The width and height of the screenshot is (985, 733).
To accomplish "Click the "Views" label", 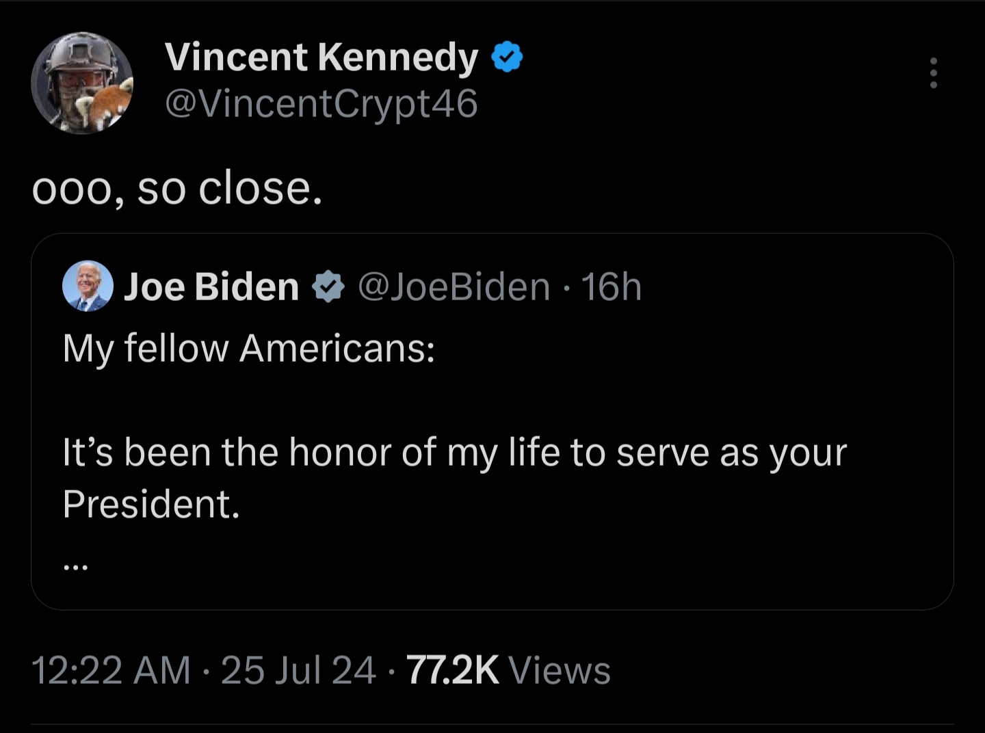I will pyautogui.click(x=560, y=670).
